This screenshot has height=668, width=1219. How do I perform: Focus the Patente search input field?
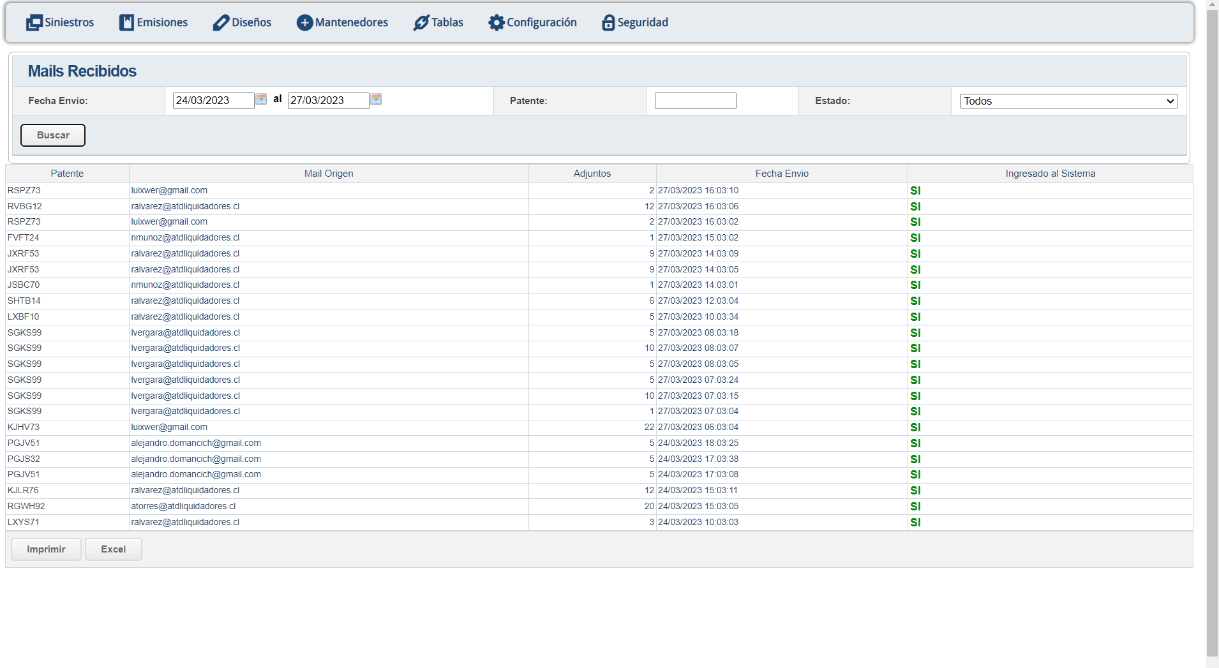coord(695,101)
